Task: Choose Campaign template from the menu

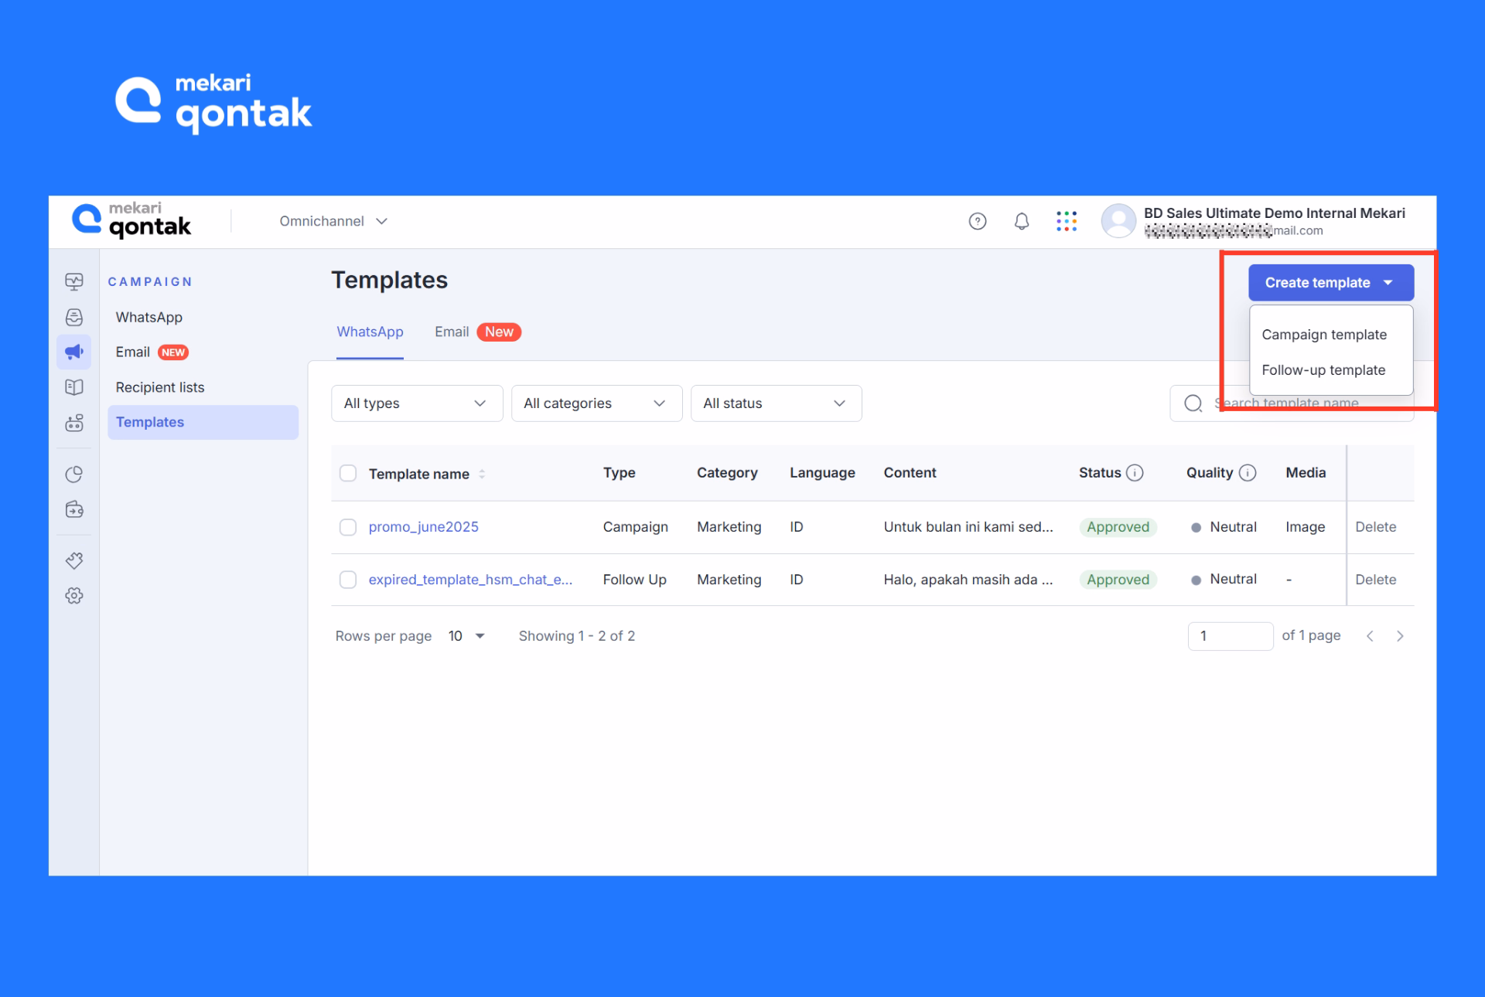Action: point(1324,335)
